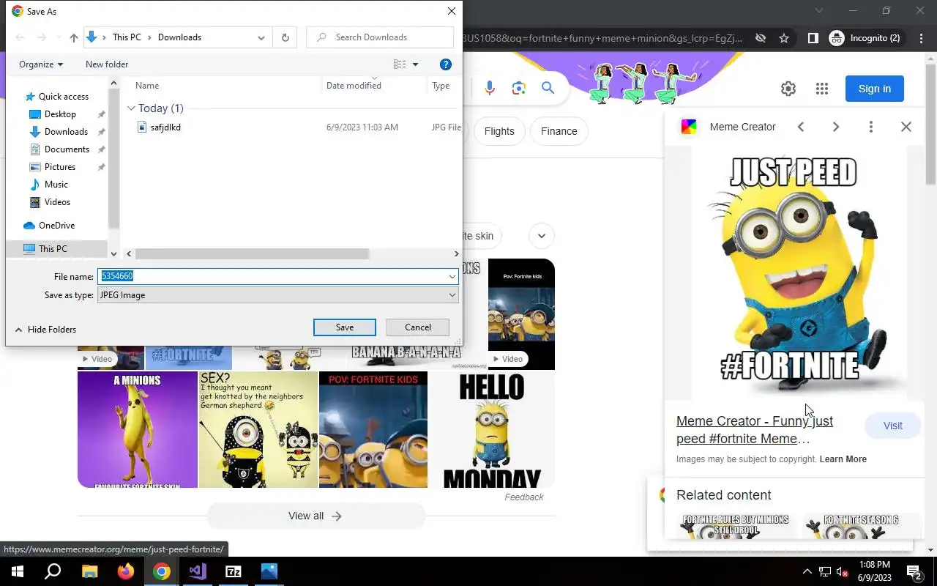Click the Google search magnifier icon
Viewport: 937px width, 586px height.
coord(548,89)
